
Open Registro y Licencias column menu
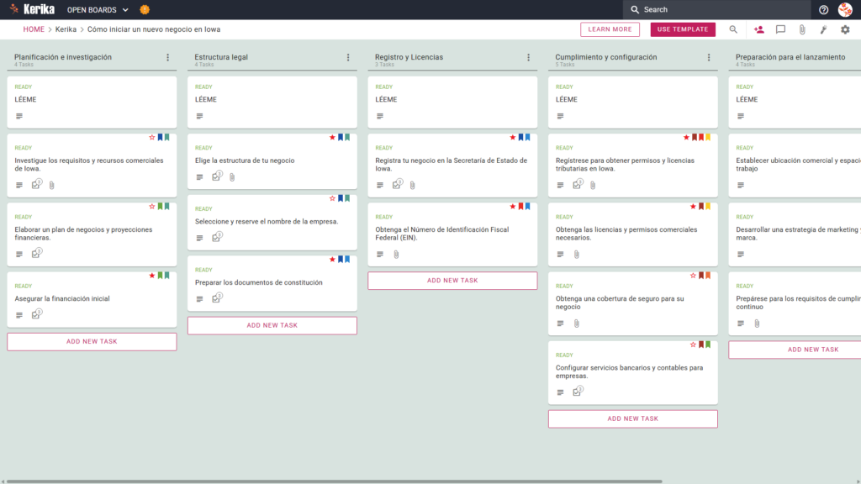528,57
